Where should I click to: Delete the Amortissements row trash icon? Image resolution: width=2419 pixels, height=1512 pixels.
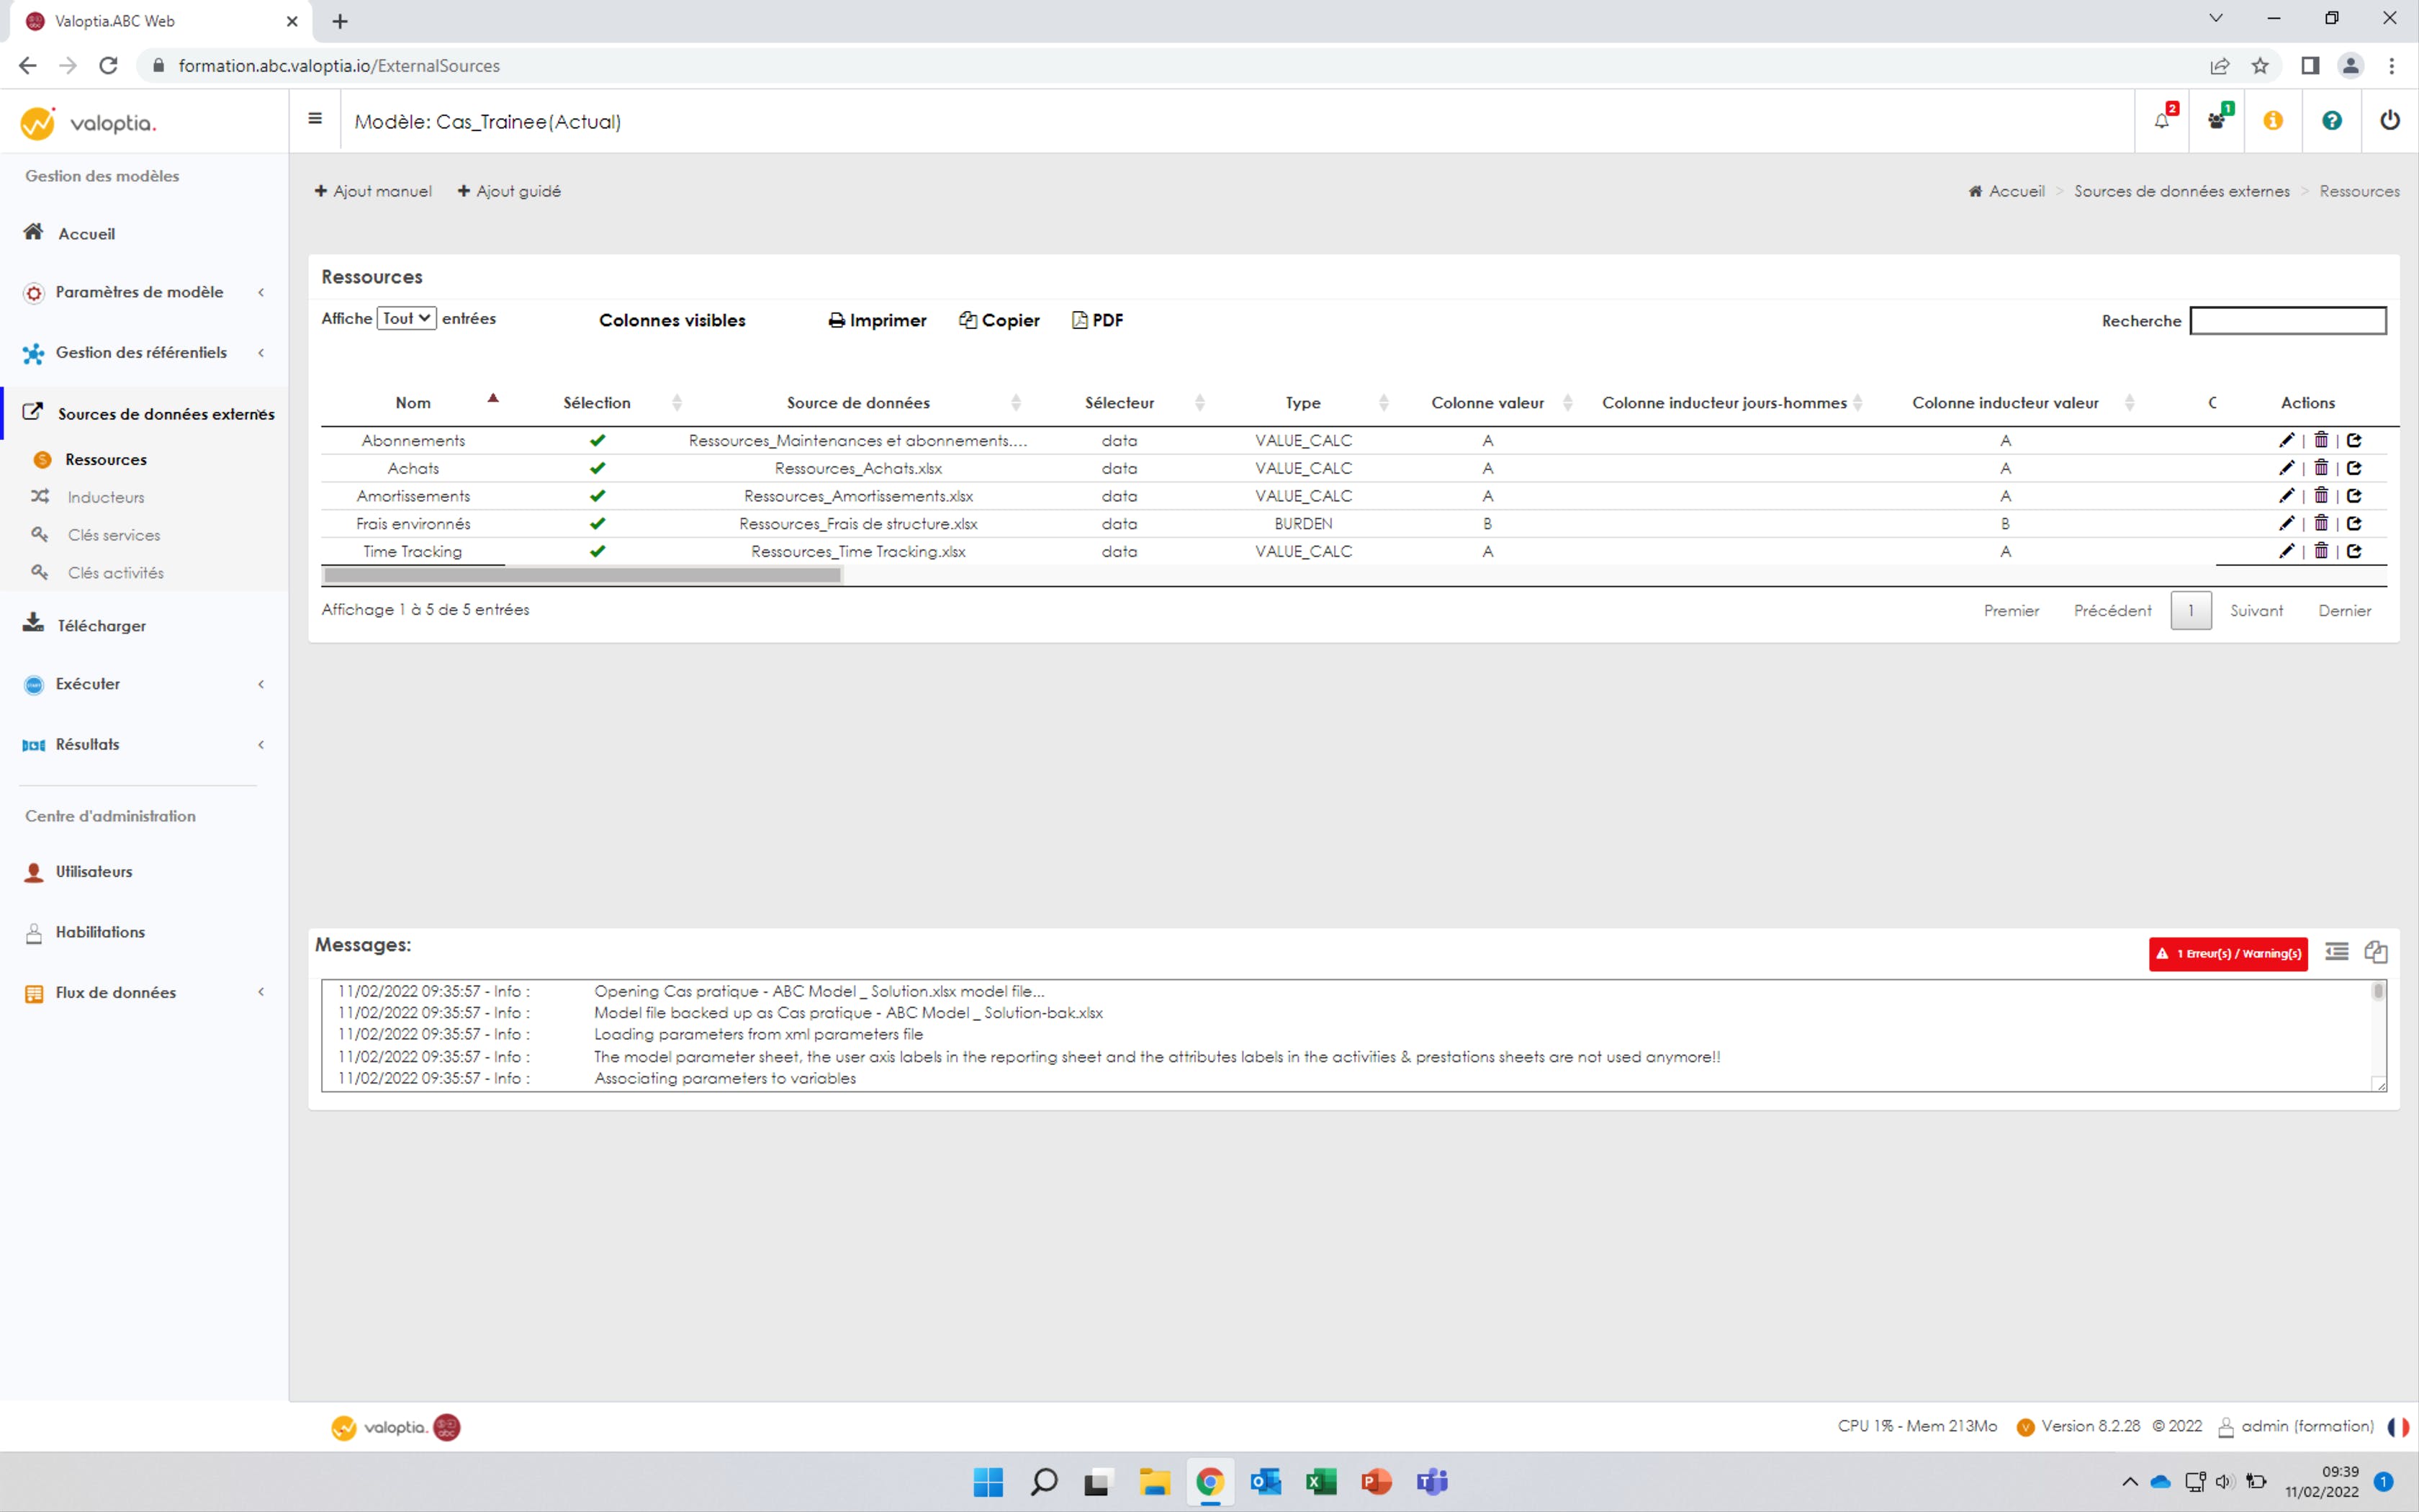pos(2321,496)
